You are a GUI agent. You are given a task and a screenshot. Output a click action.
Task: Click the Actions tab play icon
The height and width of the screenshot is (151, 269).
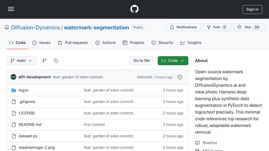(98, 43)
